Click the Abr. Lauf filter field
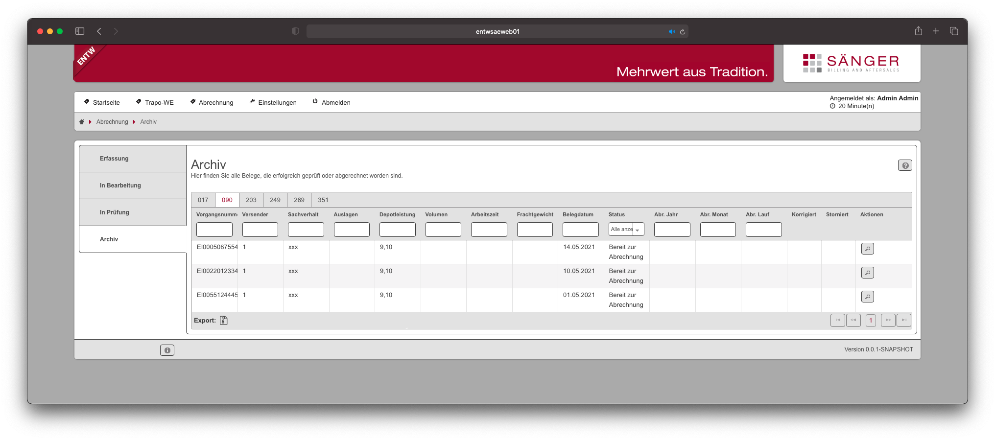995x440 pixels. pyautogui.click(x=764, y=230)
